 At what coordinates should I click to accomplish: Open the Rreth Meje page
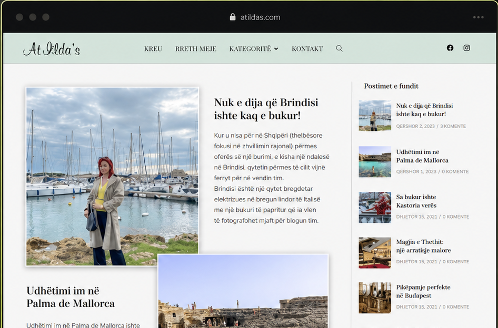pyautogui.click(x=196, y=48)
